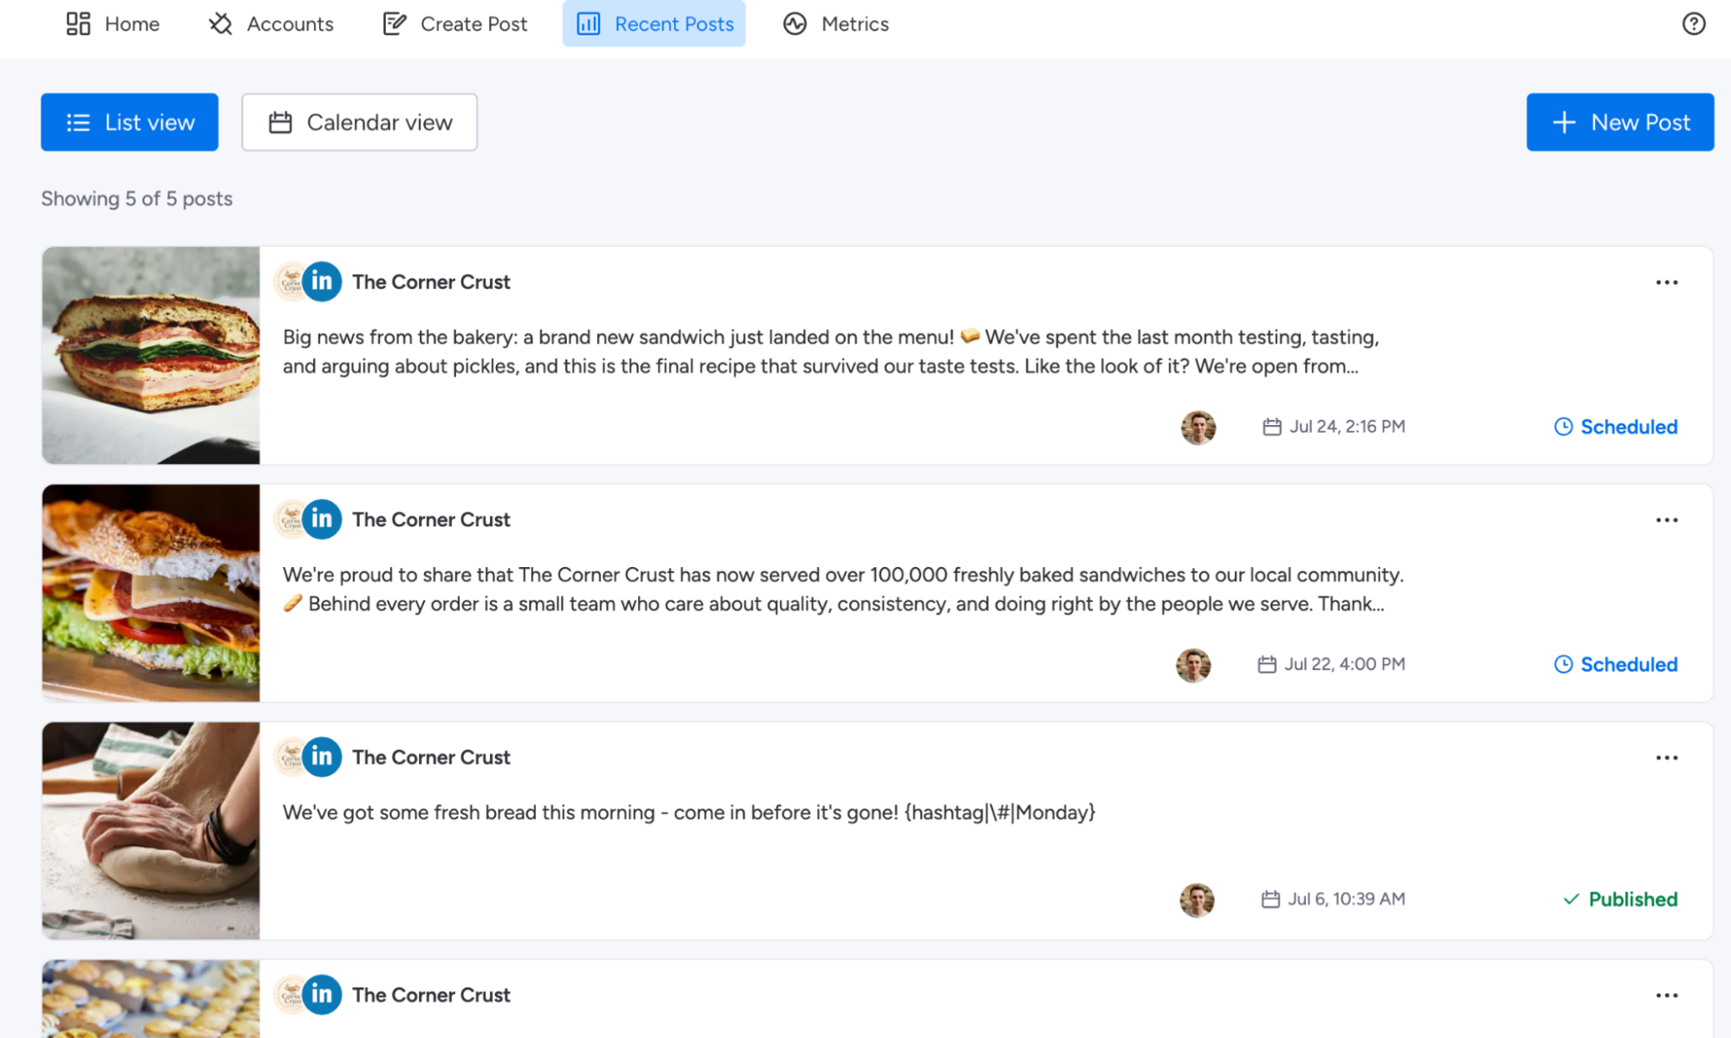The height and width of the screenshot is (1038, 1731).
Task: Click the 'Big news from the bakery' post text
Action: [831, 351]
